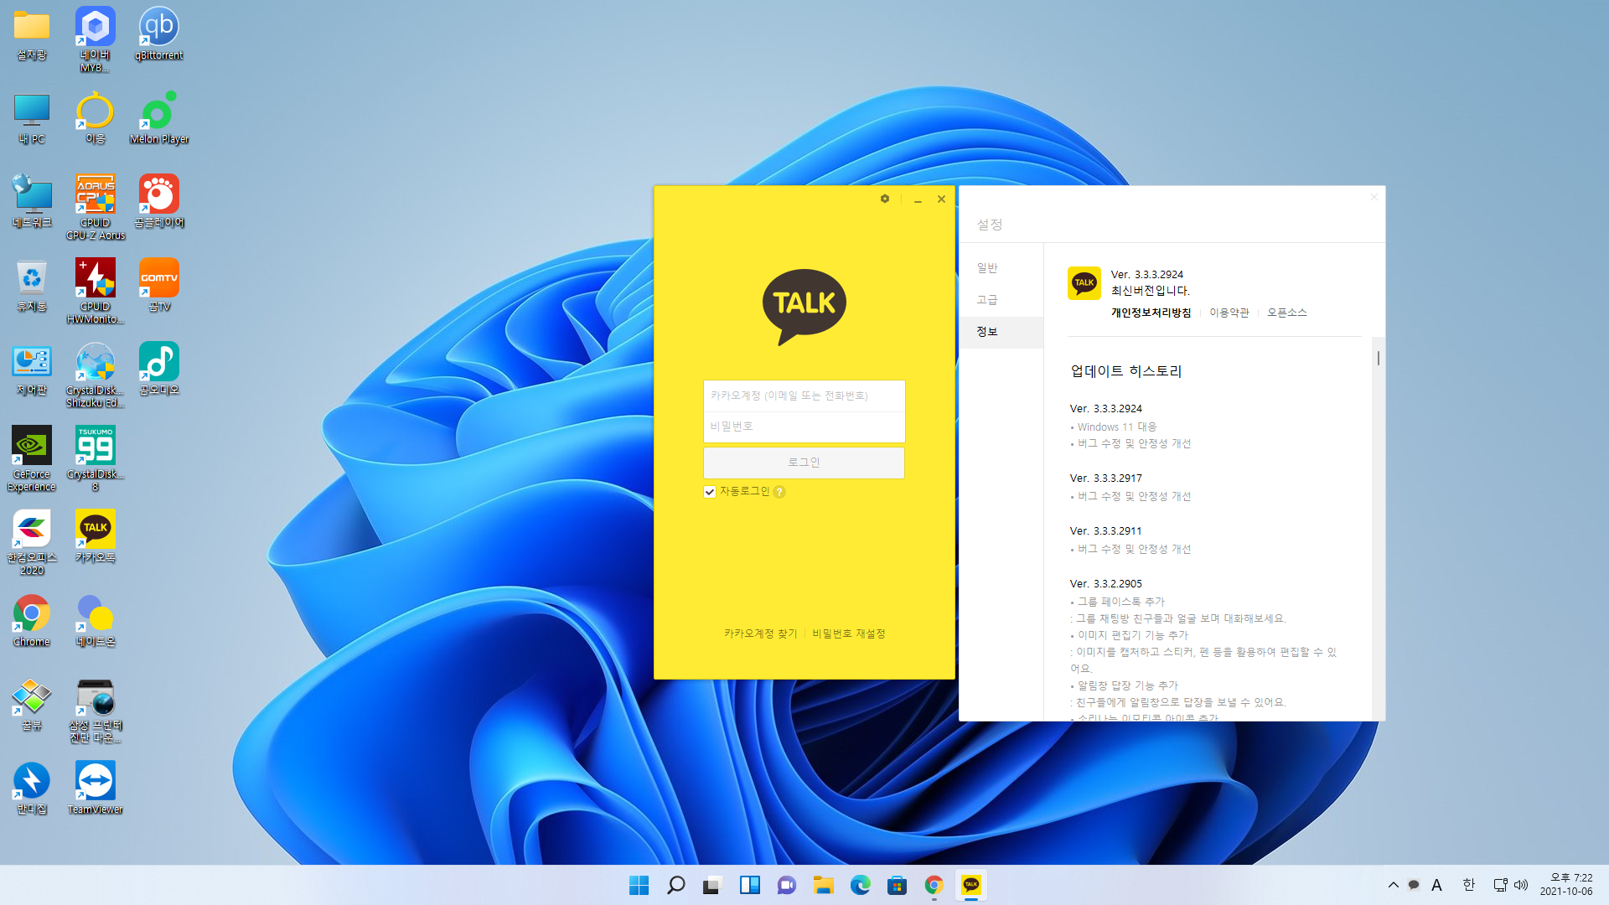Open the Windows Start menu
Screen dimensions: 1609x905
[639, 885]
